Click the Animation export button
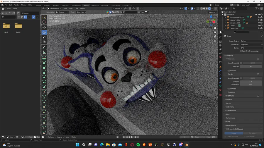The image size is (264, 148). 252,133
